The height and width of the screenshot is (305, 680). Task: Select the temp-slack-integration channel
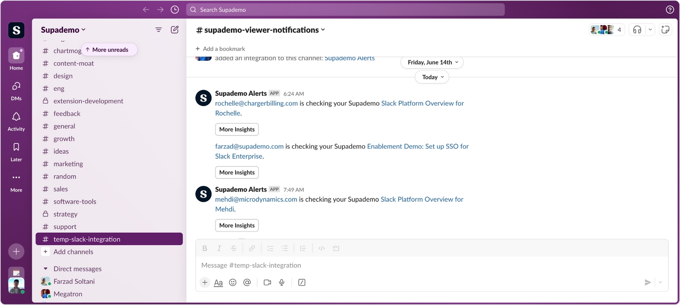point(109,239)
